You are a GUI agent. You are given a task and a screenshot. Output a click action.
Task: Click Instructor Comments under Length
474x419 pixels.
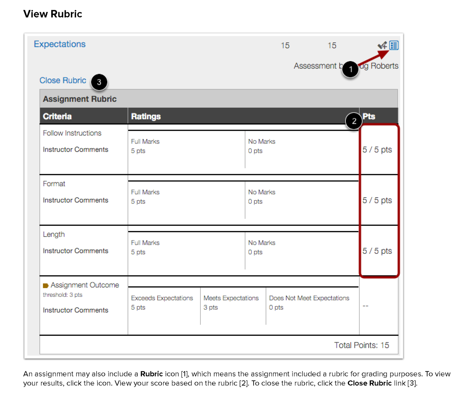pos(76,251)
